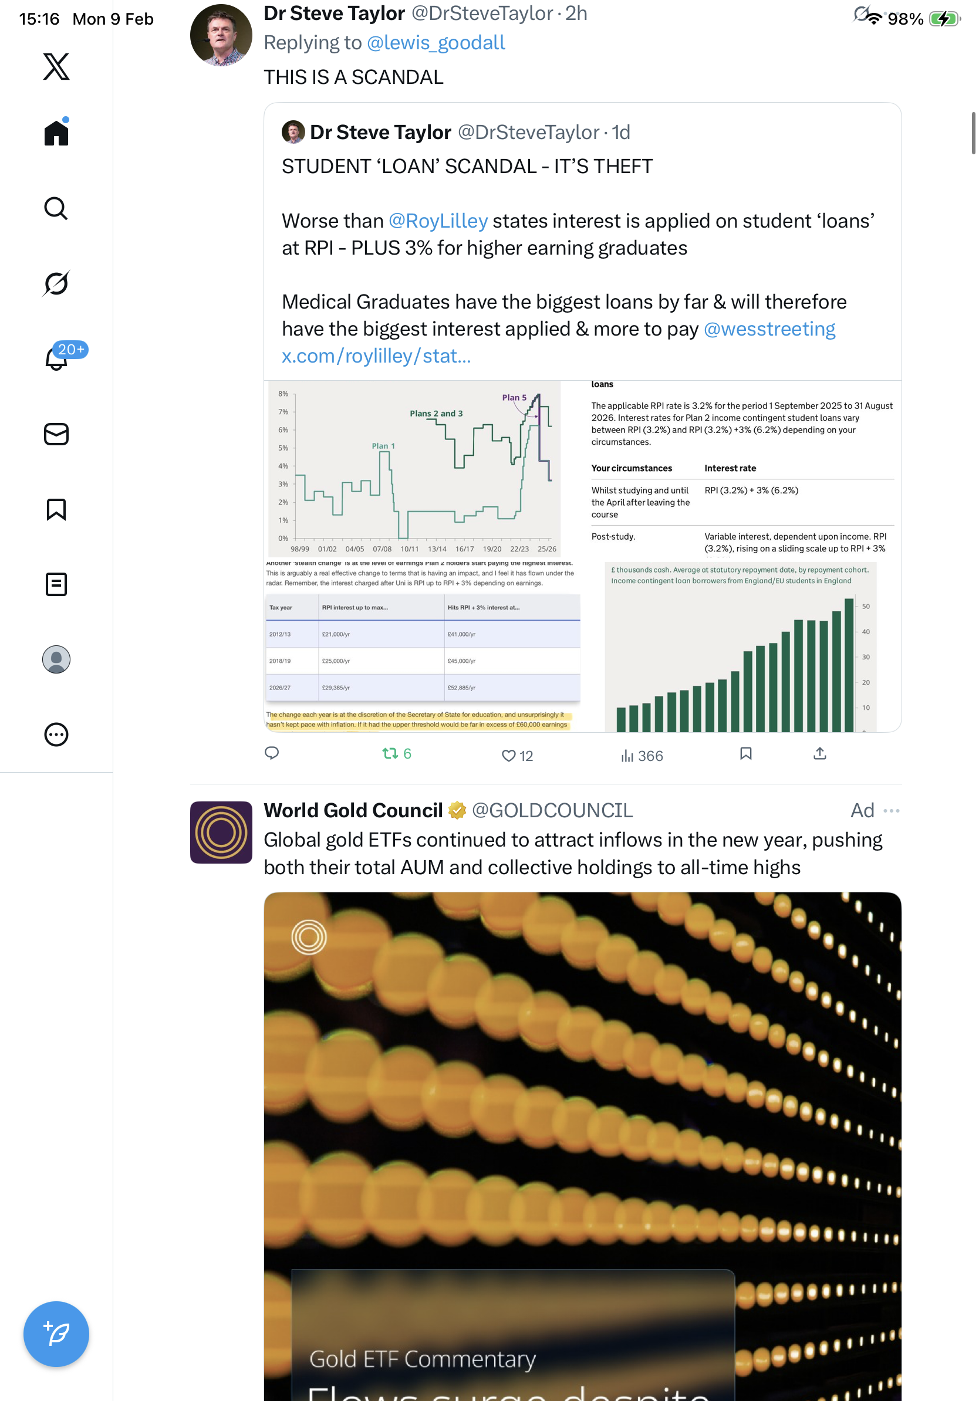Open the ad's three-dot options menu
The width and height of the screenshot is (979, 1401).
[x=891, y=810]
